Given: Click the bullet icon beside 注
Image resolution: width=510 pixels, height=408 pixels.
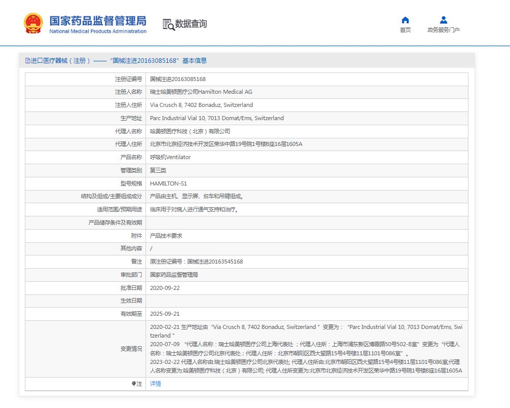Looking at the screenshot, I should [133, 384].
